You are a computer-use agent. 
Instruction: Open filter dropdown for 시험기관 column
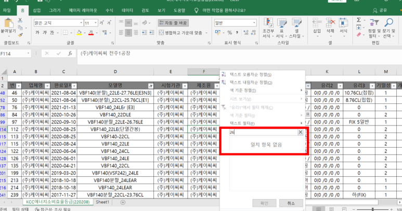click(x=185, y=86)
